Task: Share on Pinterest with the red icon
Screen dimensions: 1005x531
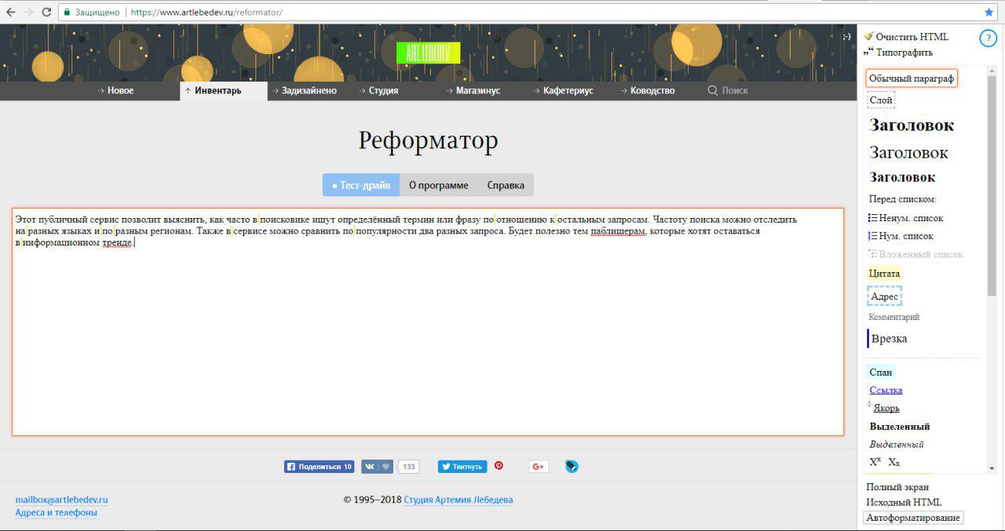Action: coord(499,466)
